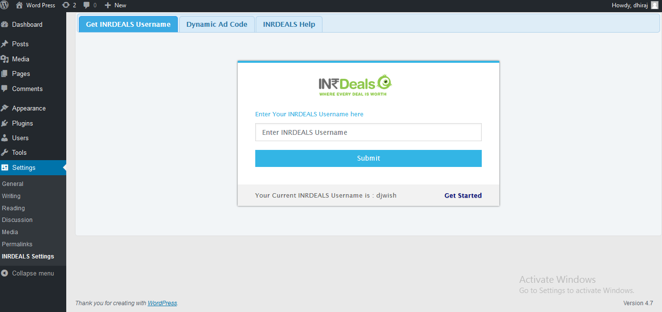The width and height of the screenshot is (662, 312).
Task: Open Discussion settings submenu
Action: click(17, 220)
